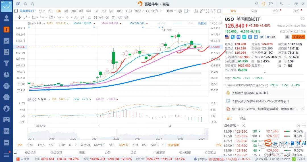This screenshot has height=162, width=307.
Task: Open the 1天:1分K range dropdown
Action: point(154,11)
